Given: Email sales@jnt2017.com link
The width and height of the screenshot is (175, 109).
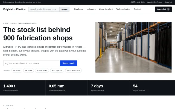Looking at the screenshot, I should click(x=154, y=2).
